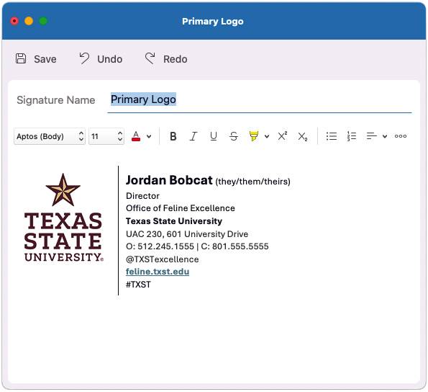This screenshot has width=428, height=392.
Task: Toggle subscript formatting
Action: (x=303, y=136)
